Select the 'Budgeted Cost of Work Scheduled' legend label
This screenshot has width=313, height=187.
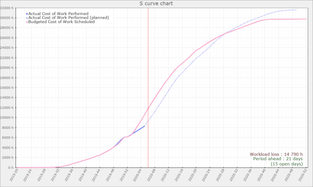coord(61,22)
